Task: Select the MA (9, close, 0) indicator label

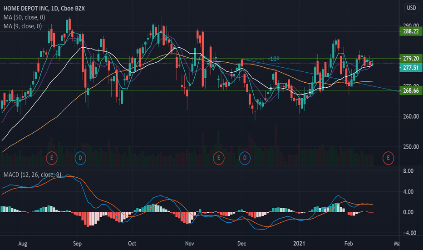Action: [x=23, y=26]
